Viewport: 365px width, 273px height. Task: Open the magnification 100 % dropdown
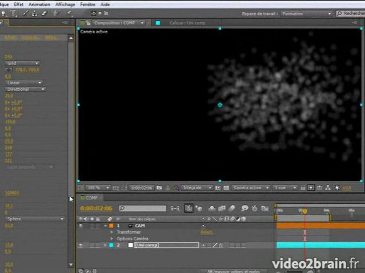(x=98, y=188)
